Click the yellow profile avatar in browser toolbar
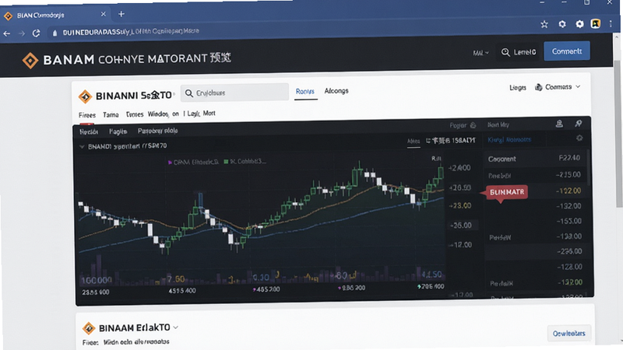Screen dimensions: 623x350 (x=596, y=23)
